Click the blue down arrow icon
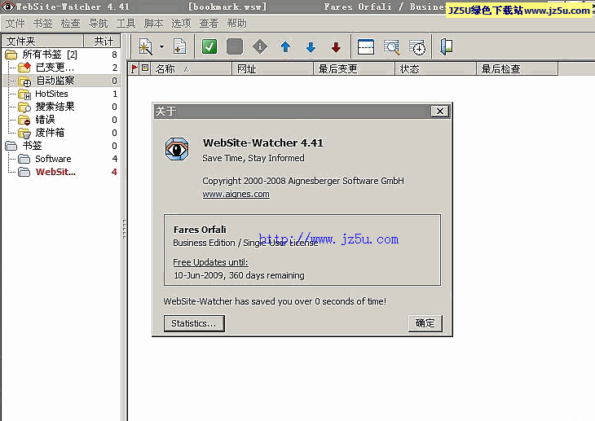 pos(311,47)
